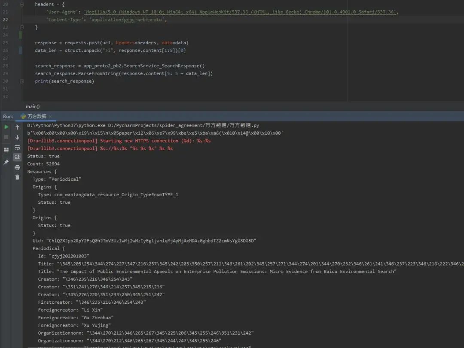
Task: Collapse the code fold near line 23
Action: click(22, 26)
